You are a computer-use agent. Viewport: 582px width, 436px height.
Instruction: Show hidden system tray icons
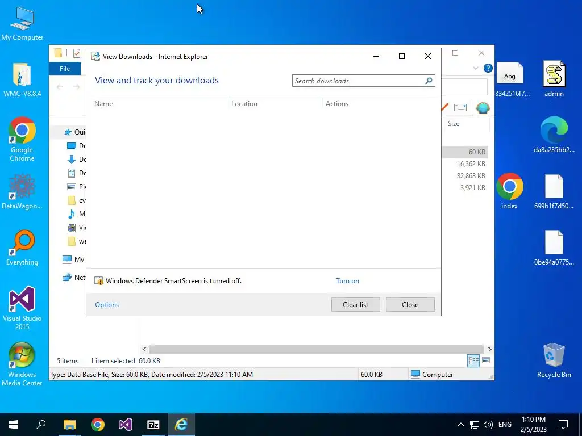(x=460, y=425)
